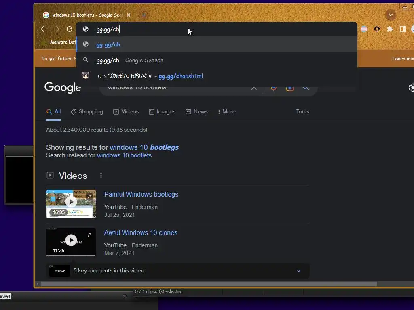The width and height of the screenshot is (414, 310).
Task: Switch to the News results tab
Action: (x=197, y=112)
